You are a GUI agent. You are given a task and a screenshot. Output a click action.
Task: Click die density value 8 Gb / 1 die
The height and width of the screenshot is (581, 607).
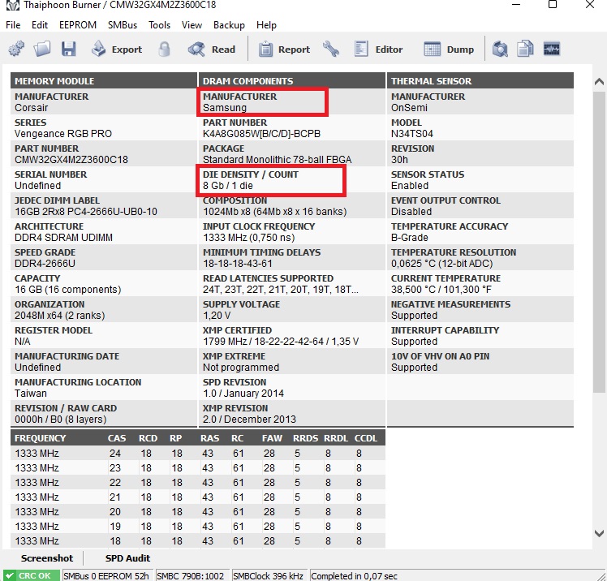tap(228, 185)
